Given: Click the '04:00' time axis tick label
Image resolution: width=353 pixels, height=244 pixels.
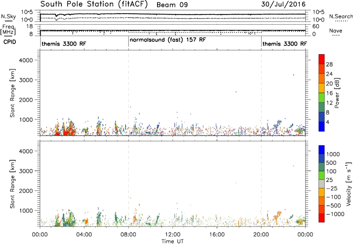Looking at the screenshot, I should coord(84,235).
